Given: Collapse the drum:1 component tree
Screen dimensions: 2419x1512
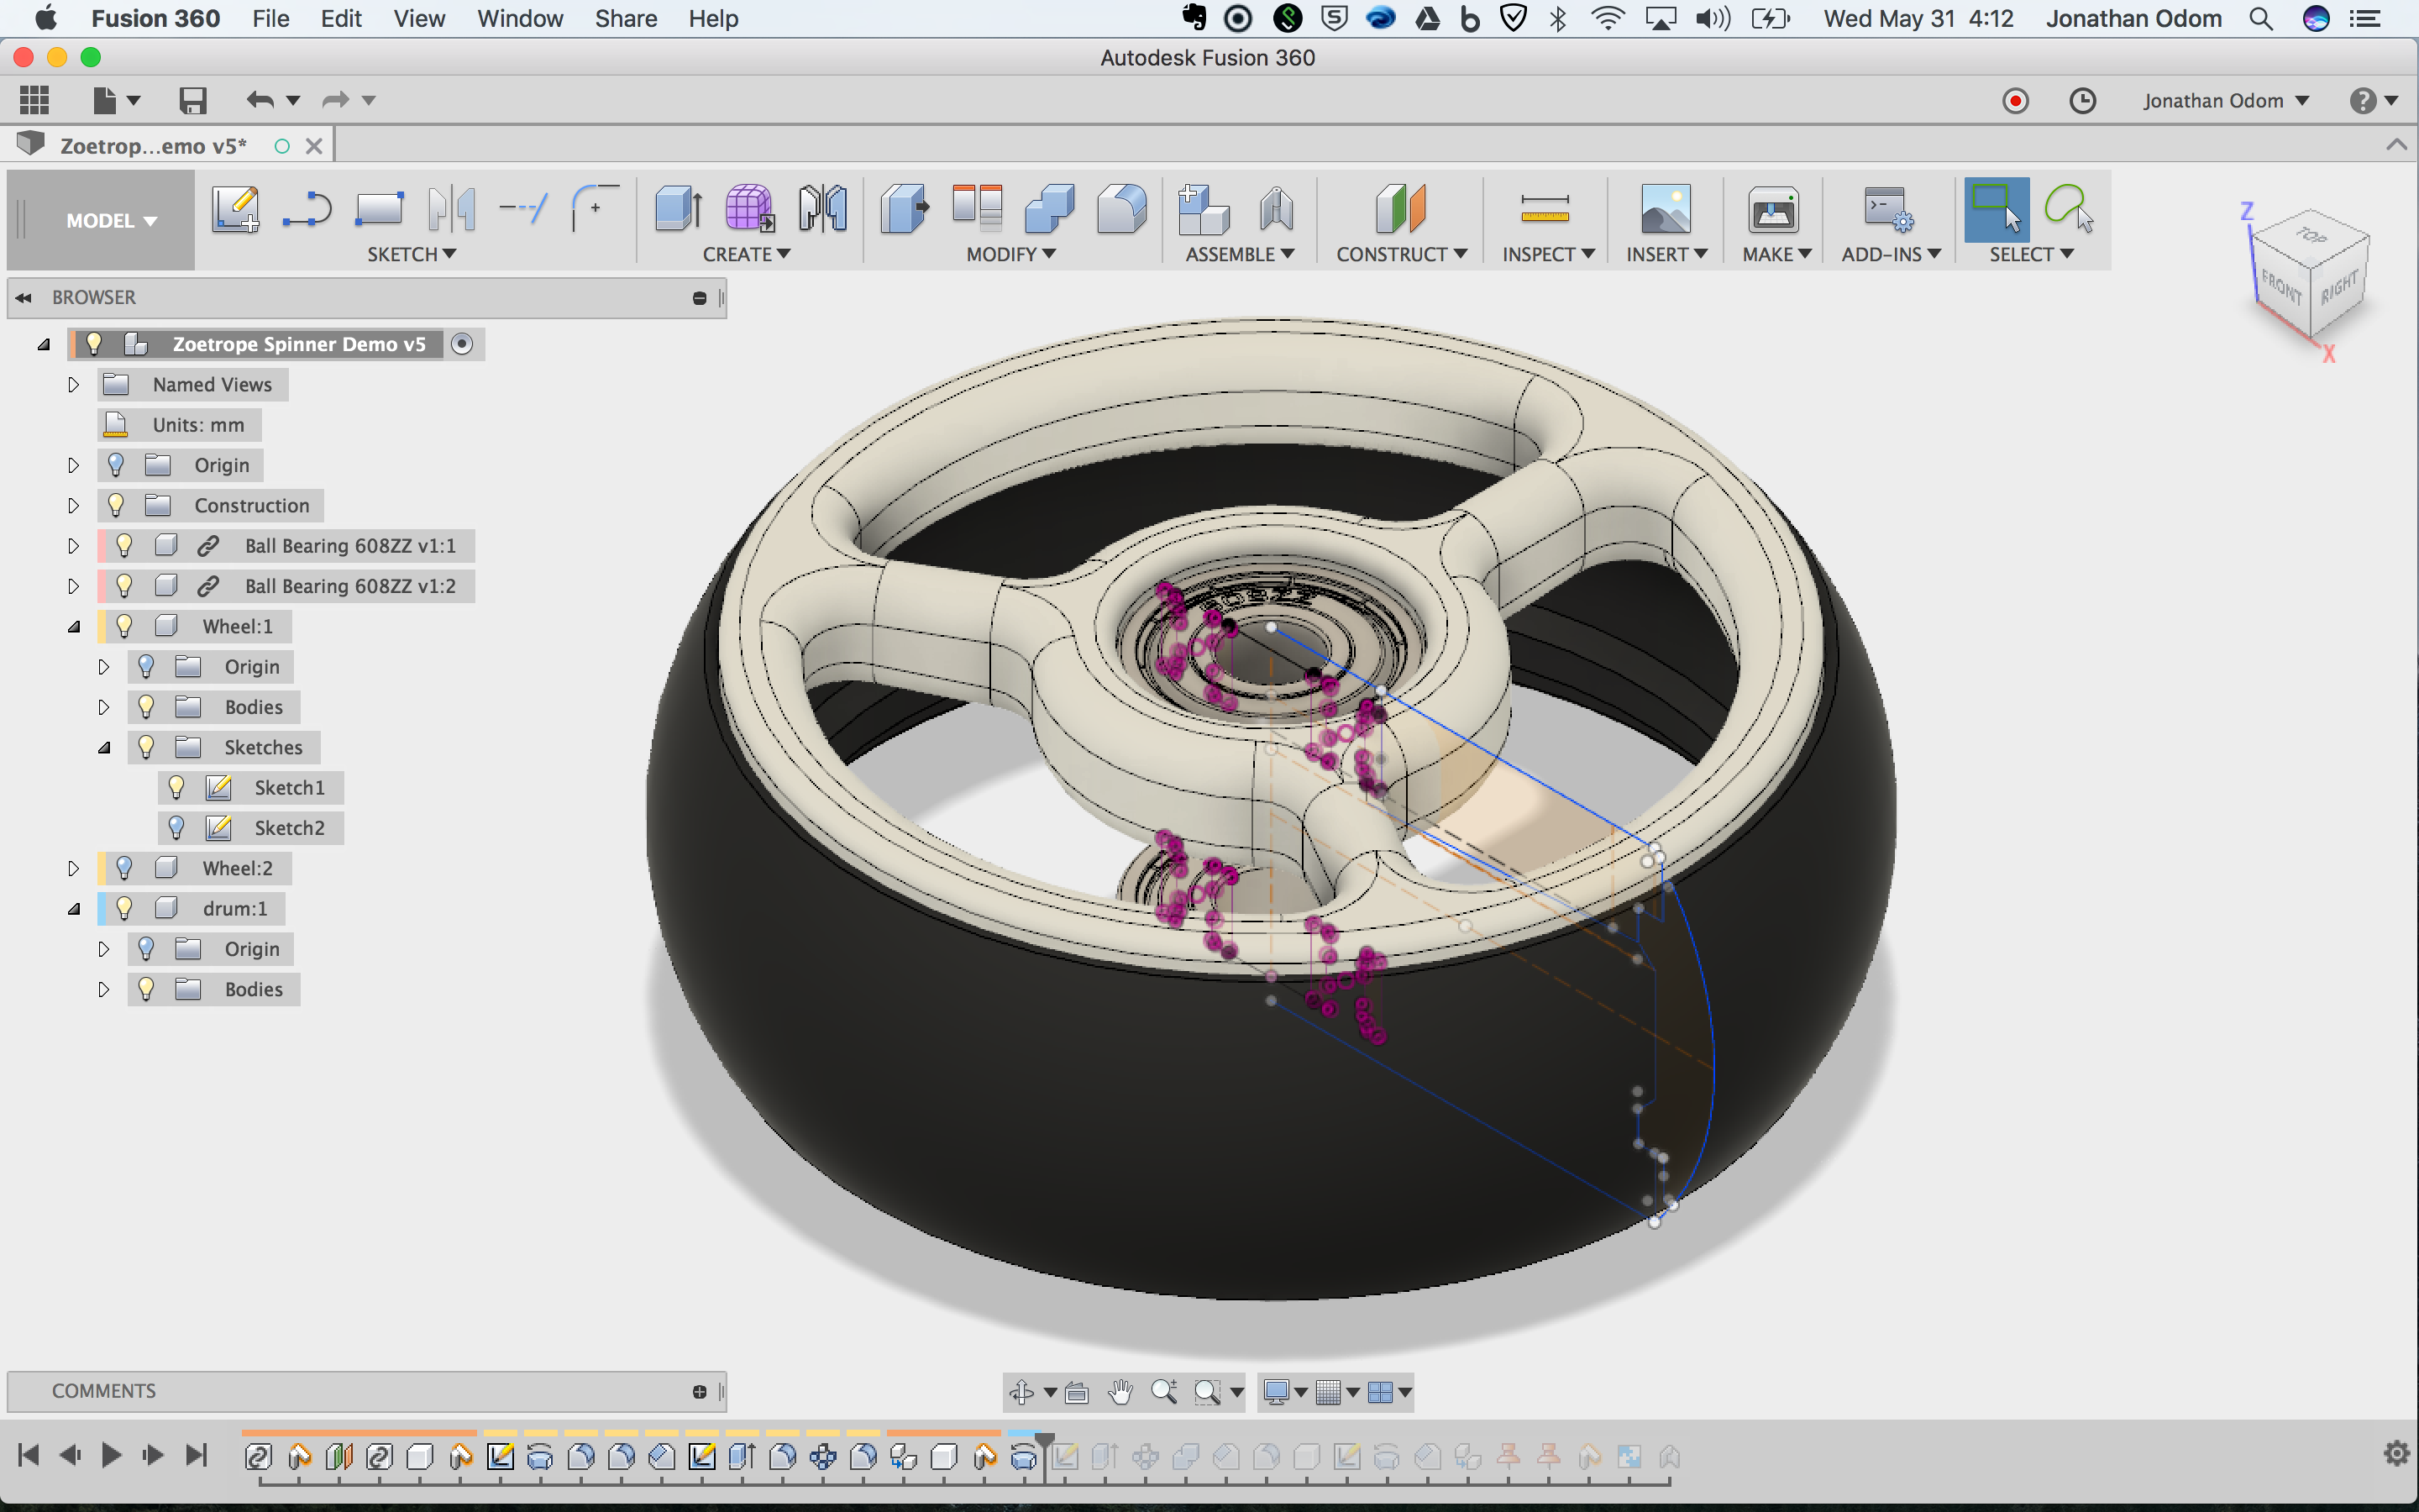Looking at the screenshot, I should (x=73, y=909).
